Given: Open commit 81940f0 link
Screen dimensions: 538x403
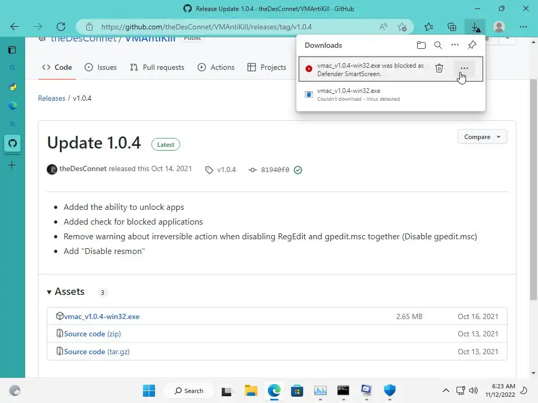Looking at the screenshot, I should point(275,170).
